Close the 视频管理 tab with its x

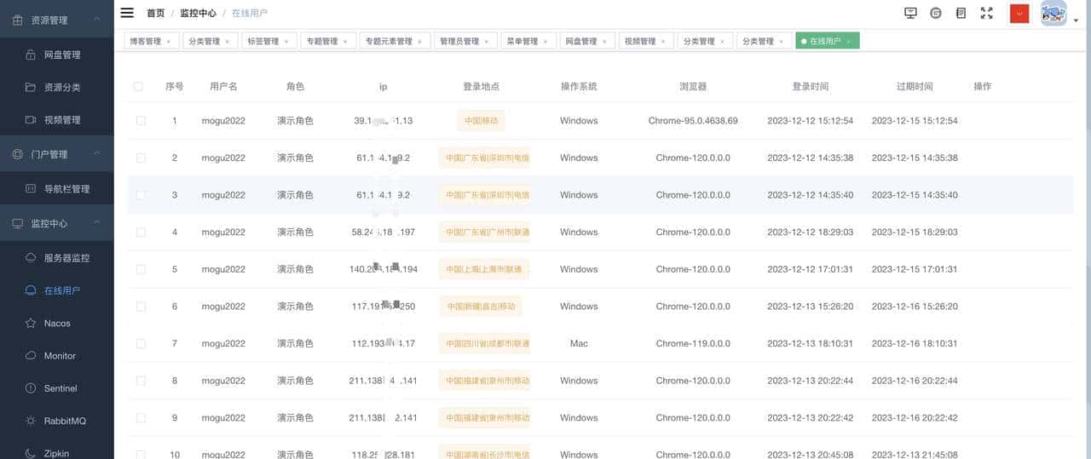click(663, 41)
